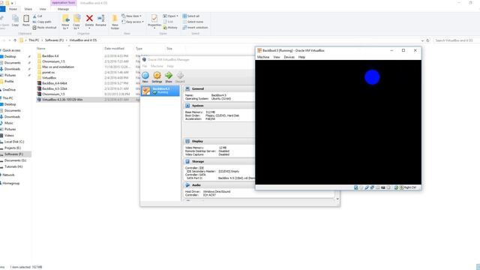Click Discard in VirtualBox Manager toolbar
Screen dimensions: 480x270
(180, 76)
